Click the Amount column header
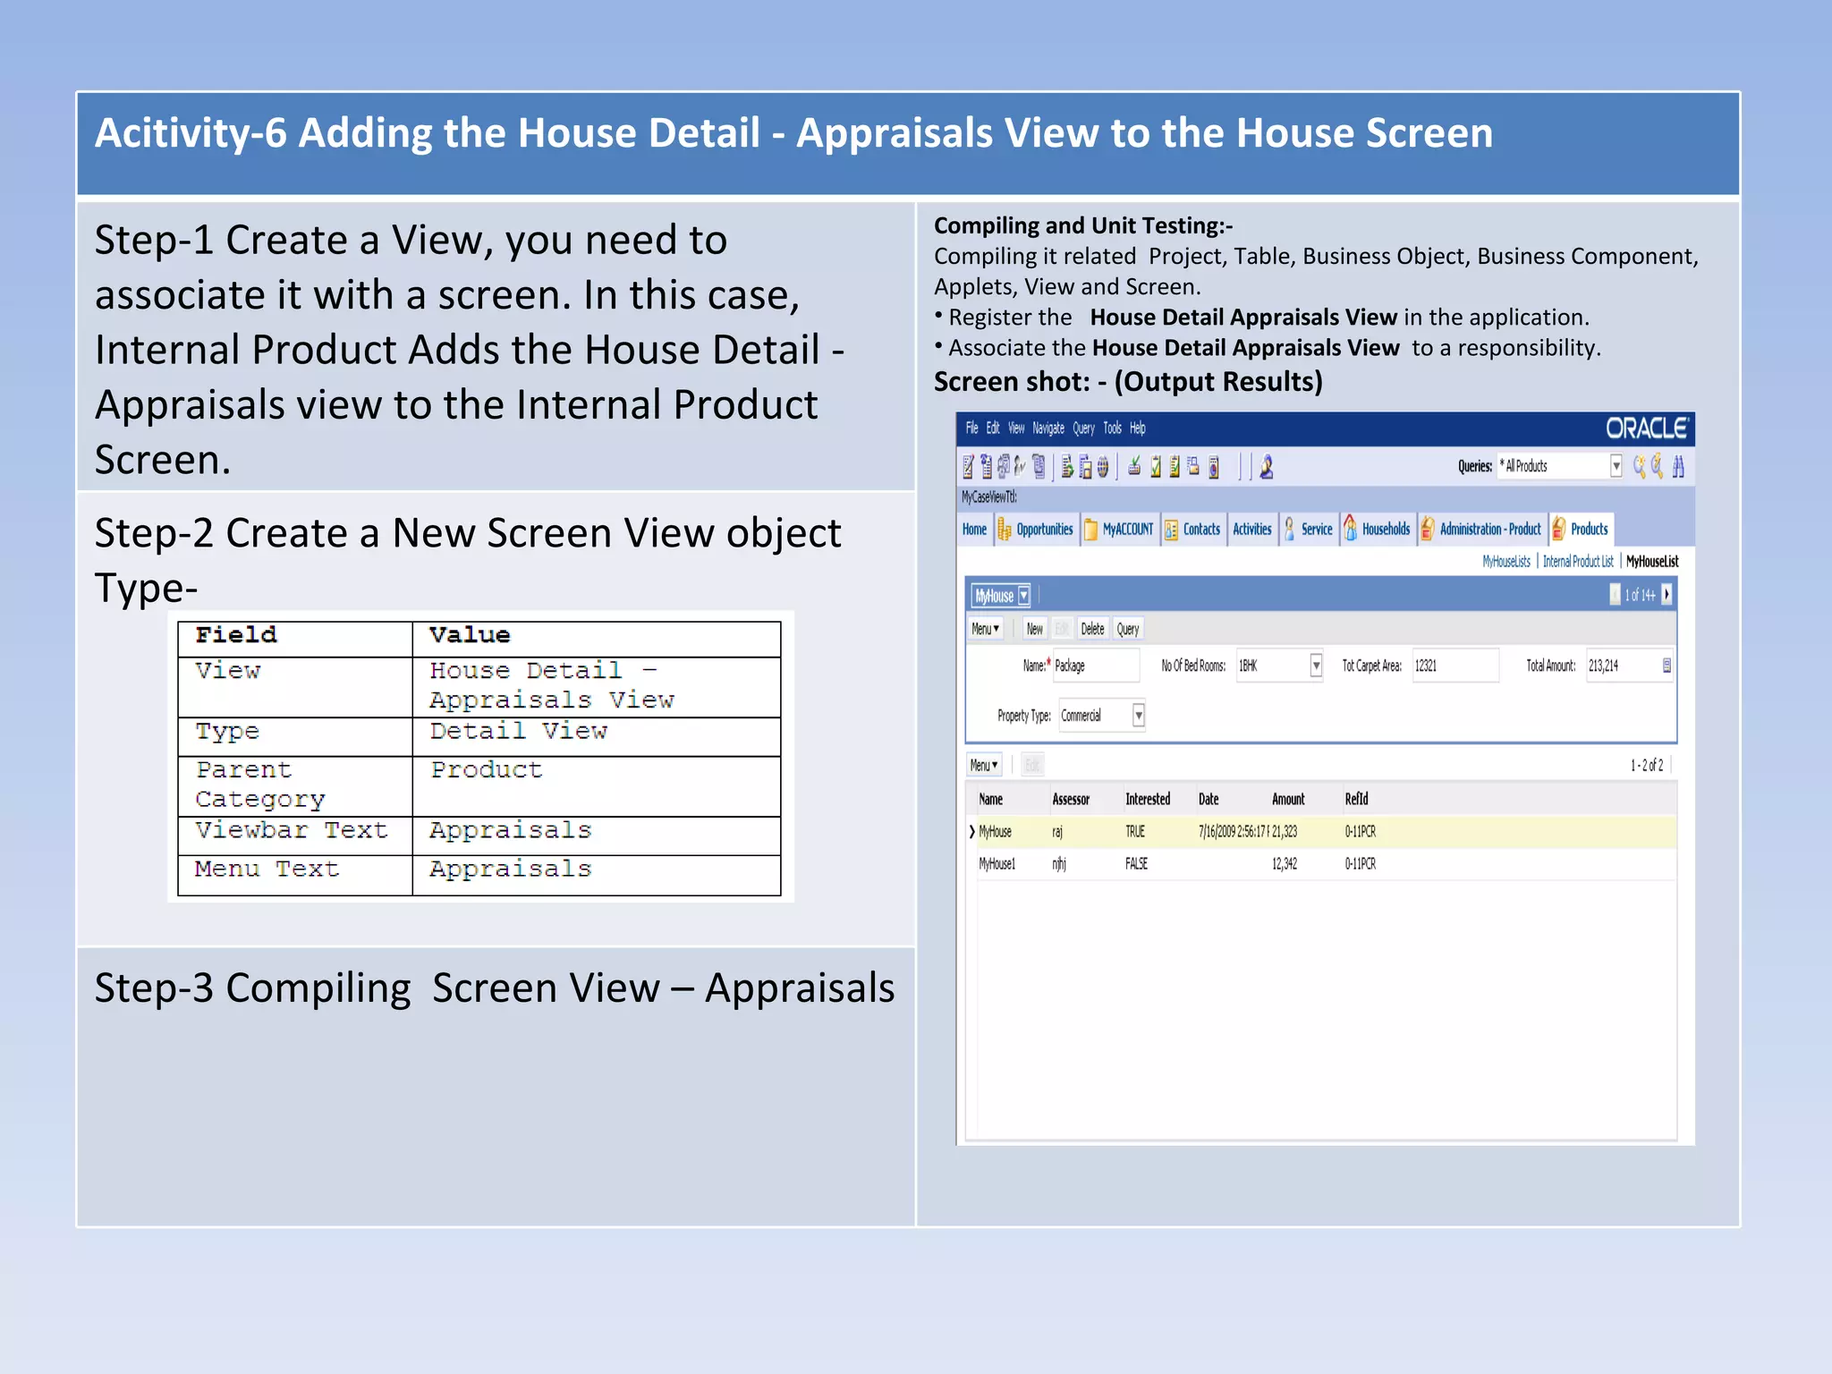 click(1288, 800)
